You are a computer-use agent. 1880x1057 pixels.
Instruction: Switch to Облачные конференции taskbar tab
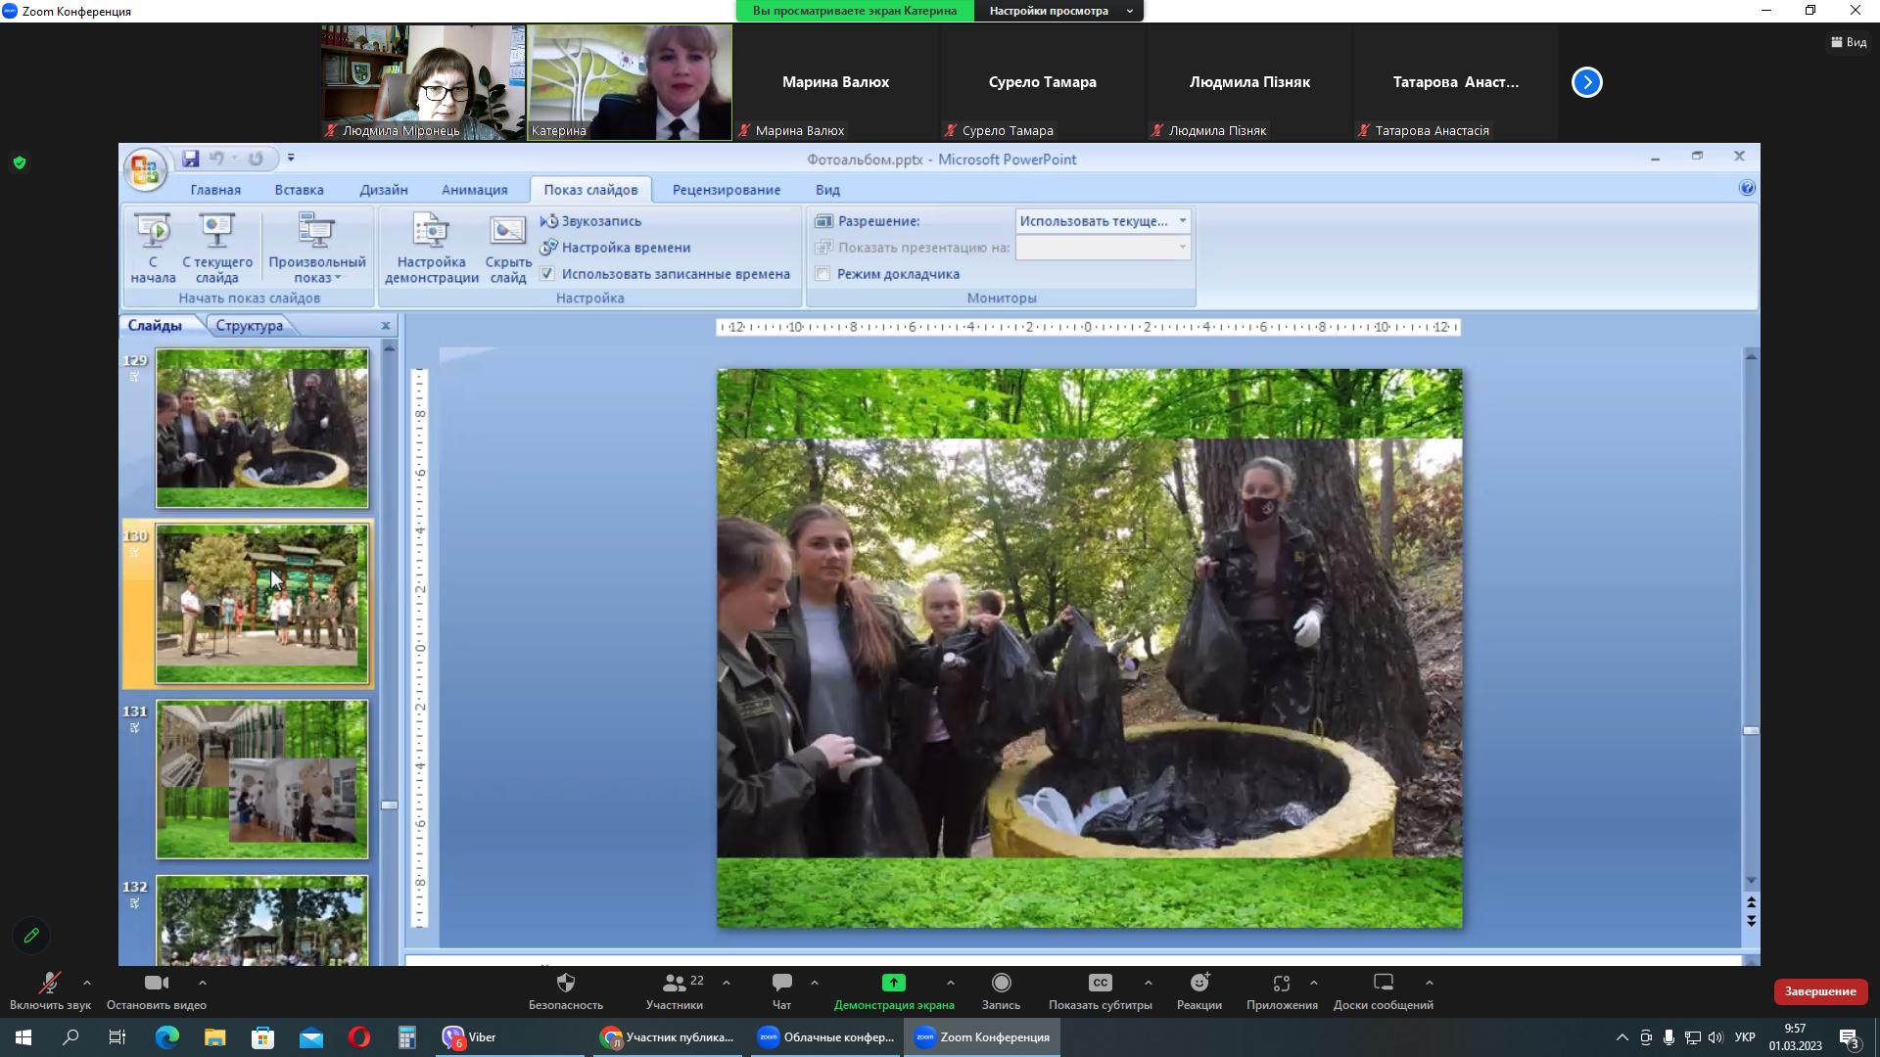pos(825,1037)
